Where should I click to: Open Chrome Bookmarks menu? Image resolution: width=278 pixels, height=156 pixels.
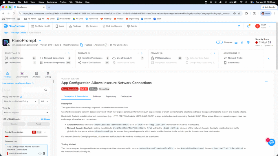click(52, 2)
